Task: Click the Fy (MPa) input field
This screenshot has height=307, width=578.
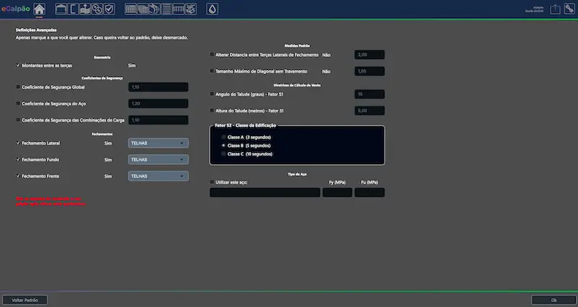Action: [x=337, y=192]
